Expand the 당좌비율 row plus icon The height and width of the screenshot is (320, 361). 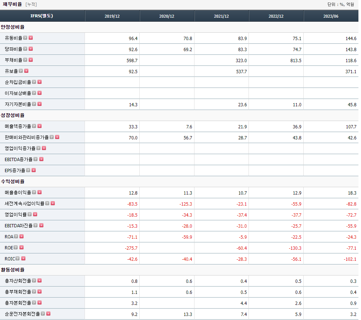tap(31, 49)
